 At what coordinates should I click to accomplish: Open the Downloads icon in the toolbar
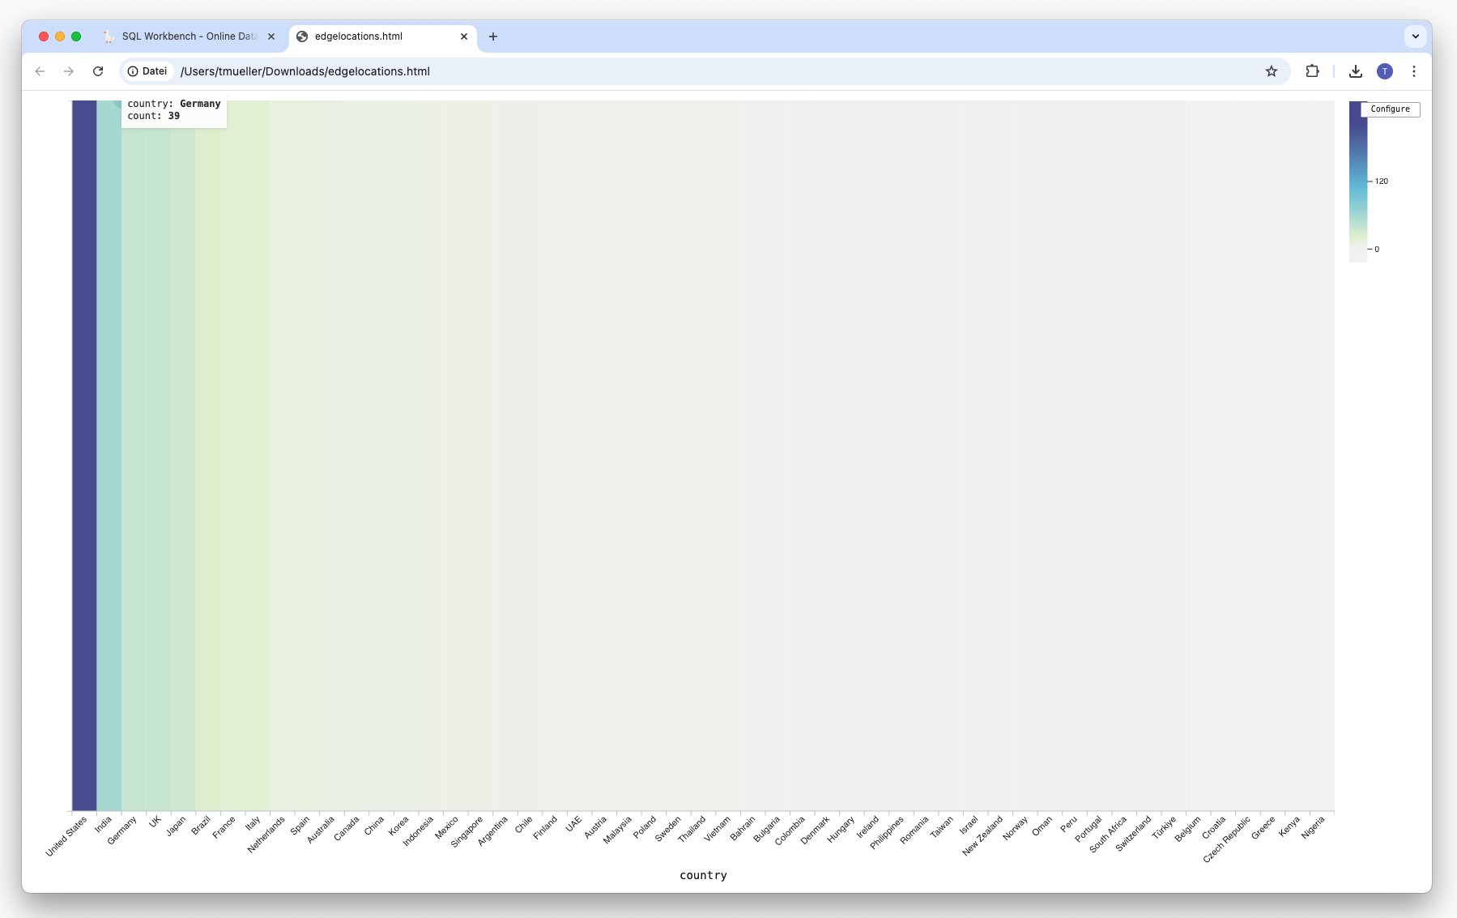[x=1354, y=71]
